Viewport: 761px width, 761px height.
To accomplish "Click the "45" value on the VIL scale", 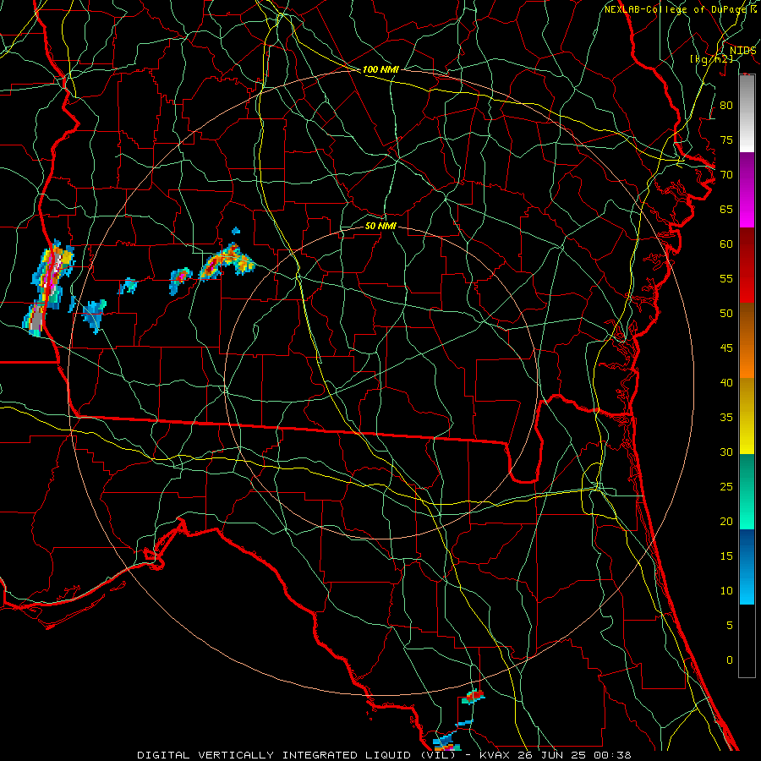I will [x=726, y=348].
